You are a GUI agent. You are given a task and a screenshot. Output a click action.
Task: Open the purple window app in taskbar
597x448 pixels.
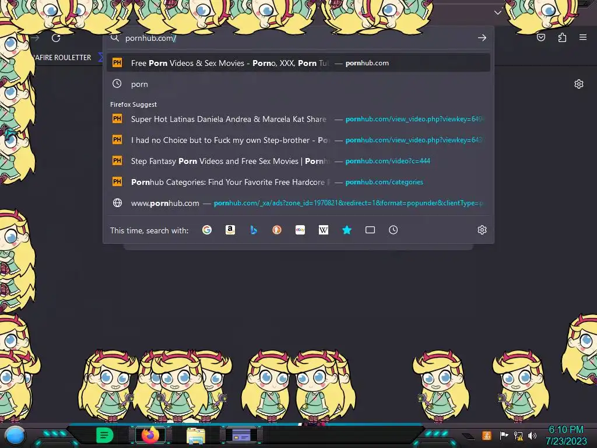tap(241, 435)
